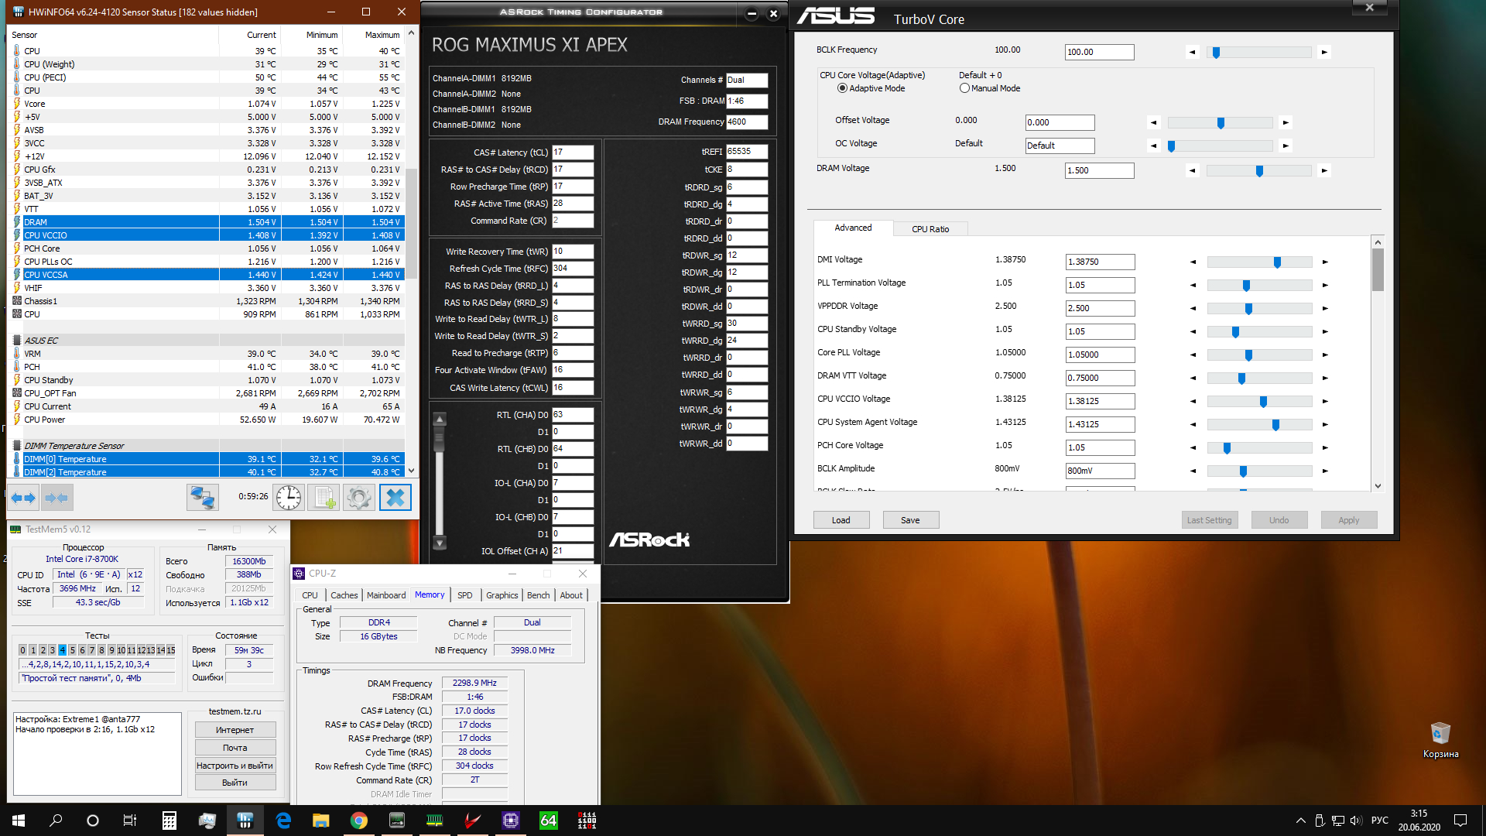Switch to CPU Ratio tab
This screenshot has width=1486, height=836.
[930, 229]
